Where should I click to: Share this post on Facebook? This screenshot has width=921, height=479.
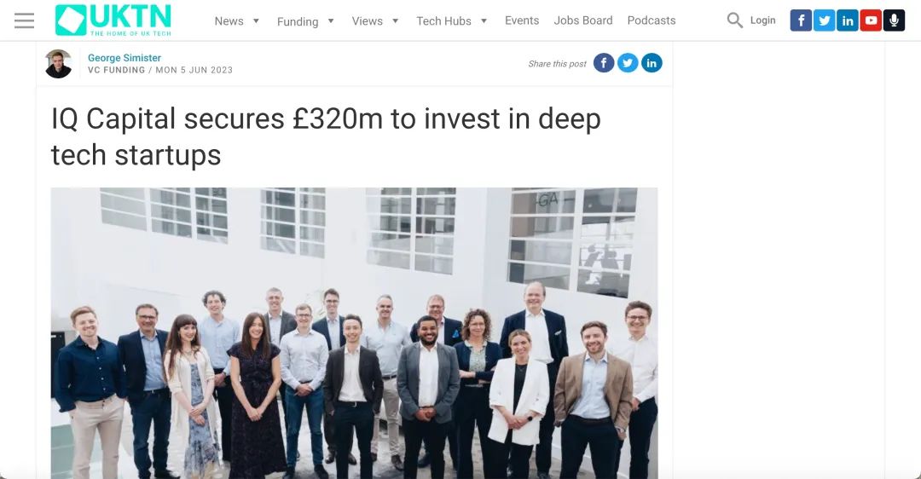coord(604,63)
